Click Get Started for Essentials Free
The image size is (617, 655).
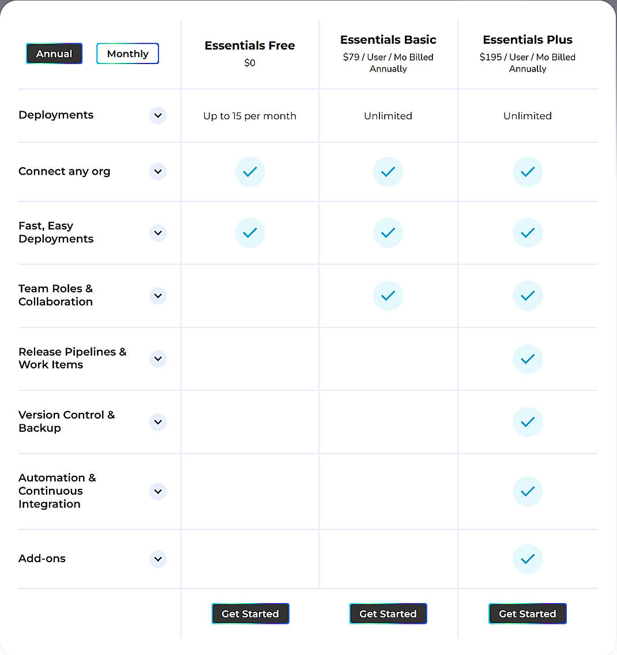point(250,613)
